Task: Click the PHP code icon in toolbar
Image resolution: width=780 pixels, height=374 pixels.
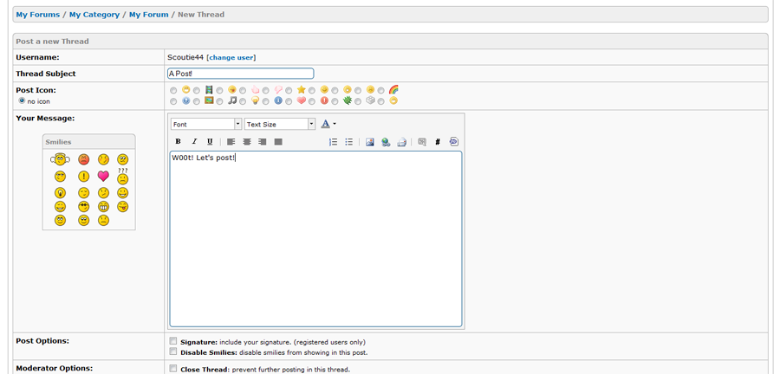Action: [453, 142]
